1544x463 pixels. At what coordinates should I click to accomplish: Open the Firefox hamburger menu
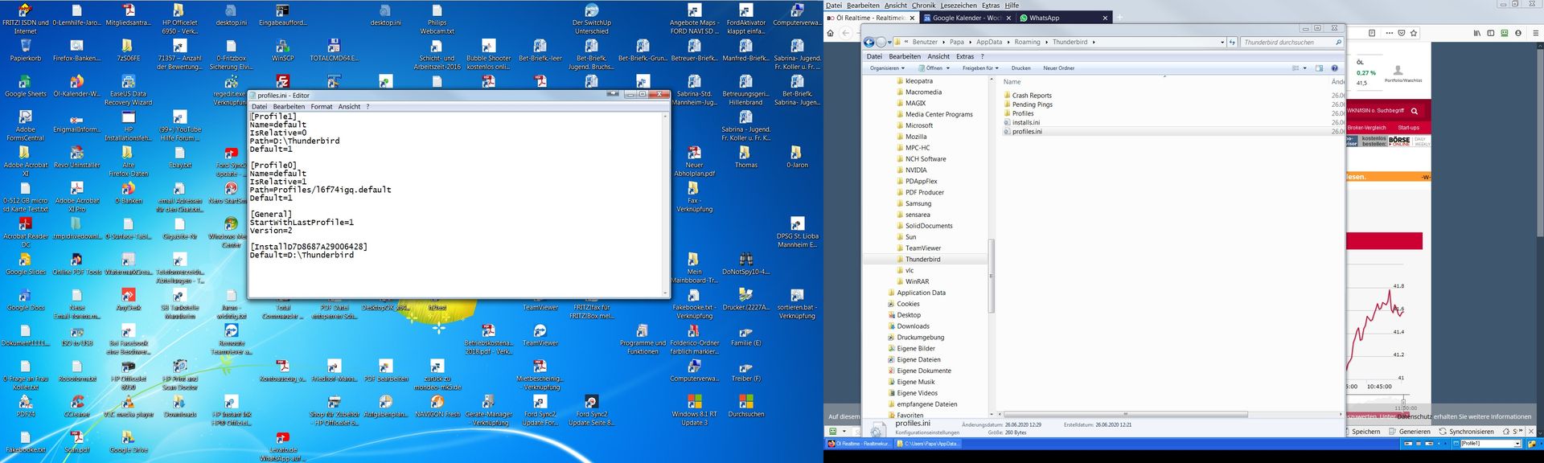[x=1534, y=33]
